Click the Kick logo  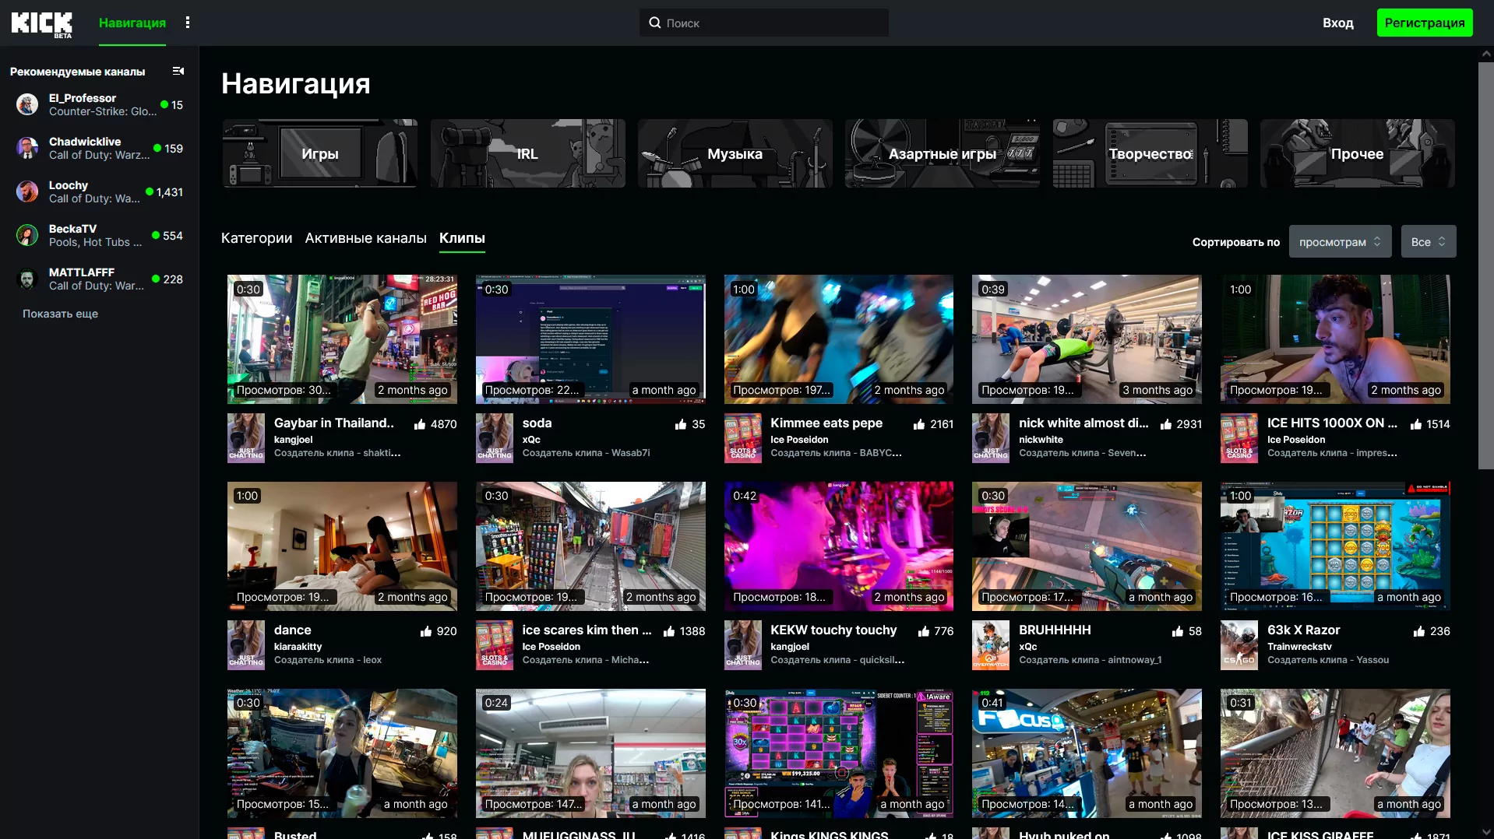(x=41, y=24)
